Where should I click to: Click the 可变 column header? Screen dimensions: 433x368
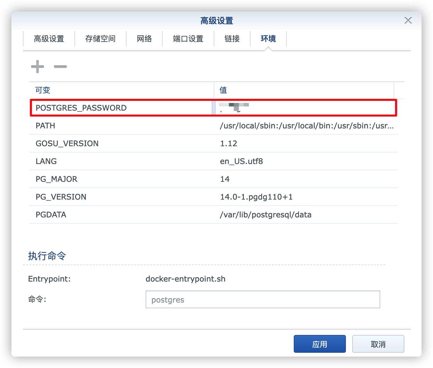tap(121, 90)
